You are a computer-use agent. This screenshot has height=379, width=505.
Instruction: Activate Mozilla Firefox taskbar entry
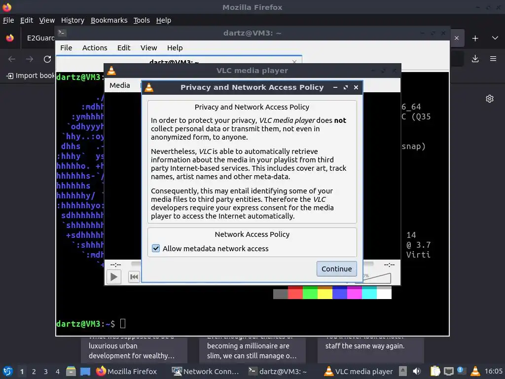coord(126,372)
